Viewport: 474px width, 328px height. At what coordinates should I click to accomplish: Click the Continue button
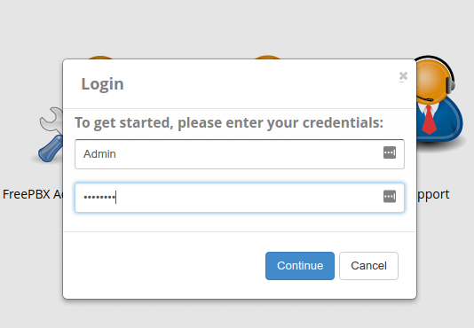[300, 266]
